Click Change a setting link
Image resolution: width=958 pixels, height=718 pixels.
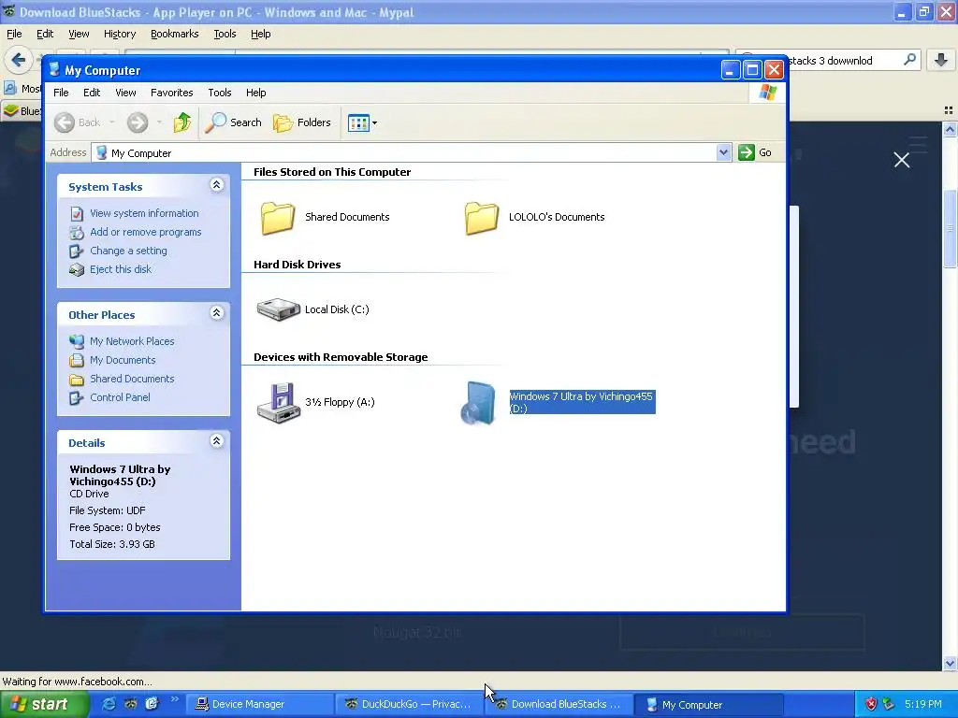tap(128, 251)
